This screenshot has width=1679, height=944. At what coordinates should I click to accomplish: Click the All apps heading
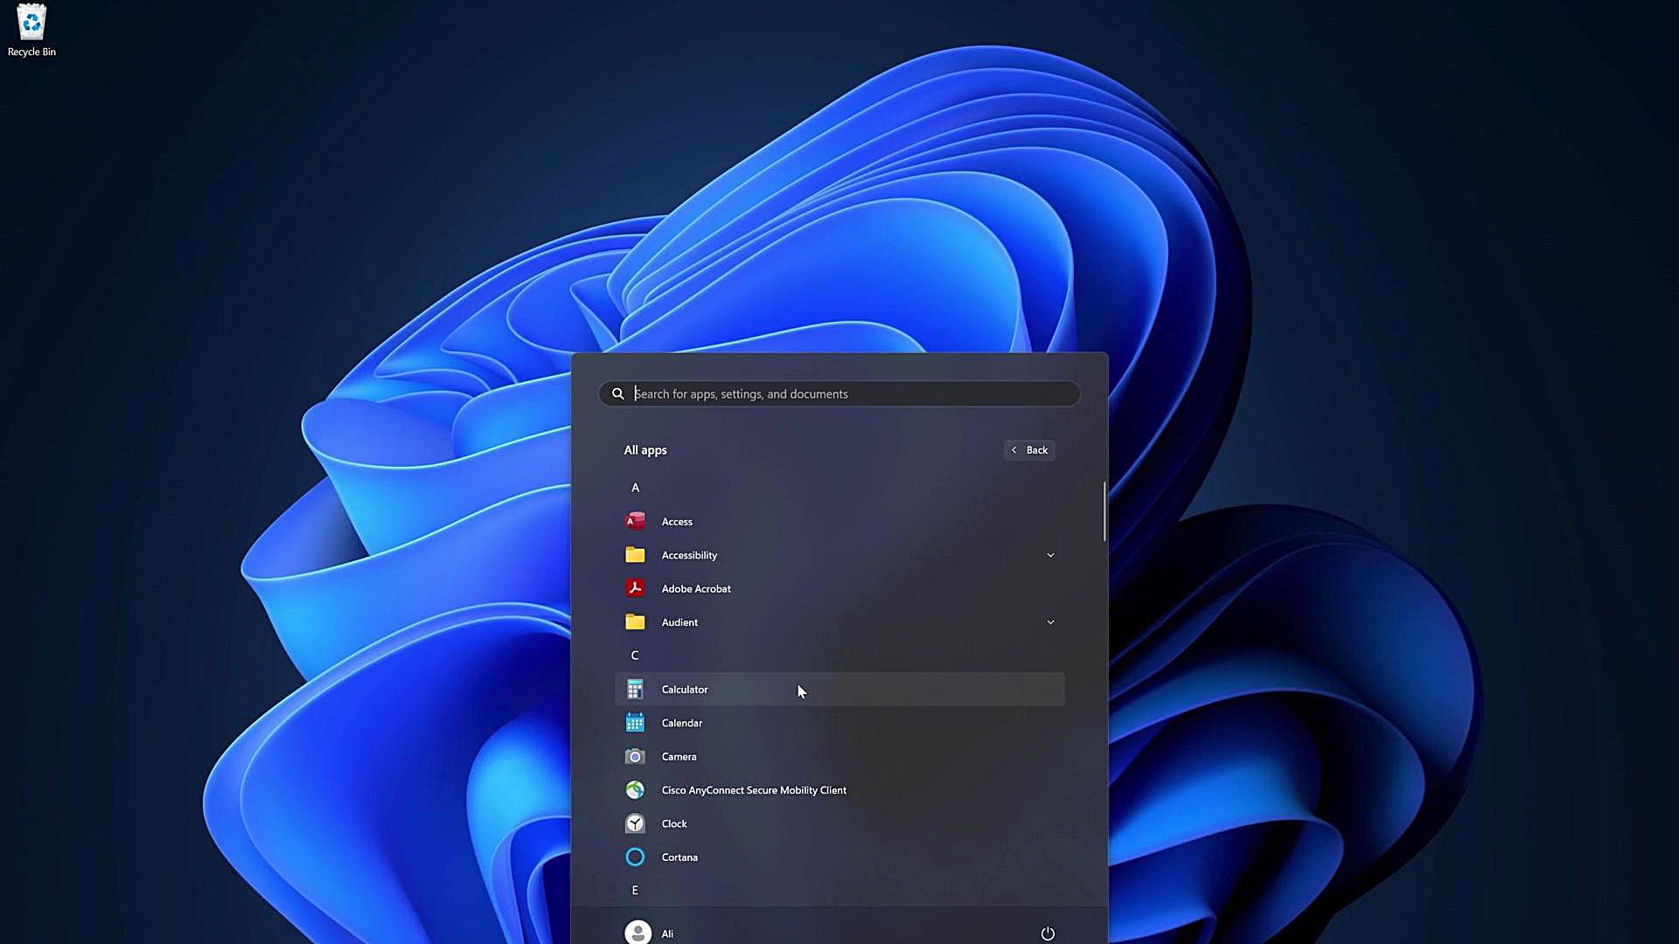coord(645,450)
